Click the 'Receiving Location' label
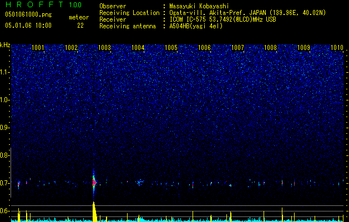Image resolution: width=349 pixels, height=222 pixels. click(x=129, y=13)
